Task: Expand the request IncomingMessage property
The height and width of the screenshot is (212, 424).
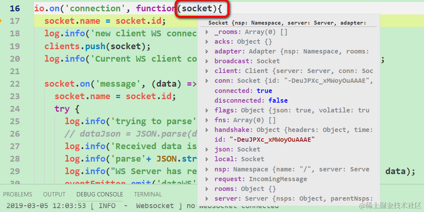Action: point(207,179)
